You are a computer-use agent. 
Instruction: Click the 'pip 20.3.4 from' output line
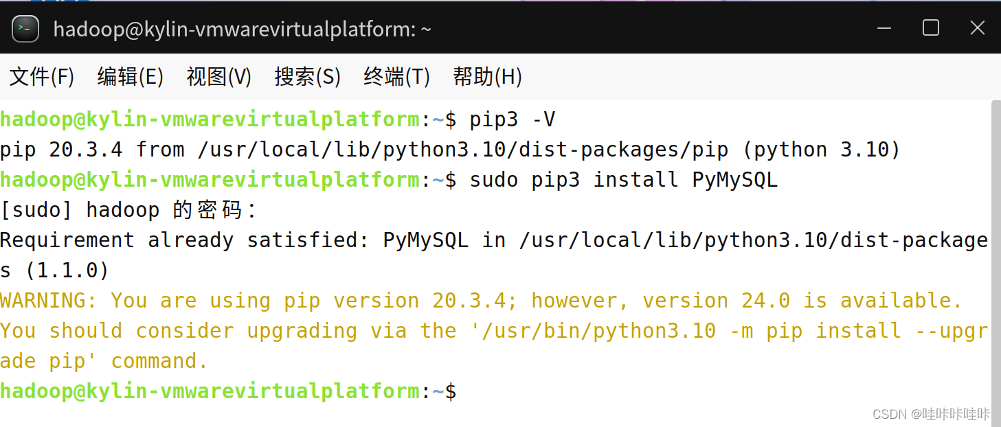tap(450, 150)
